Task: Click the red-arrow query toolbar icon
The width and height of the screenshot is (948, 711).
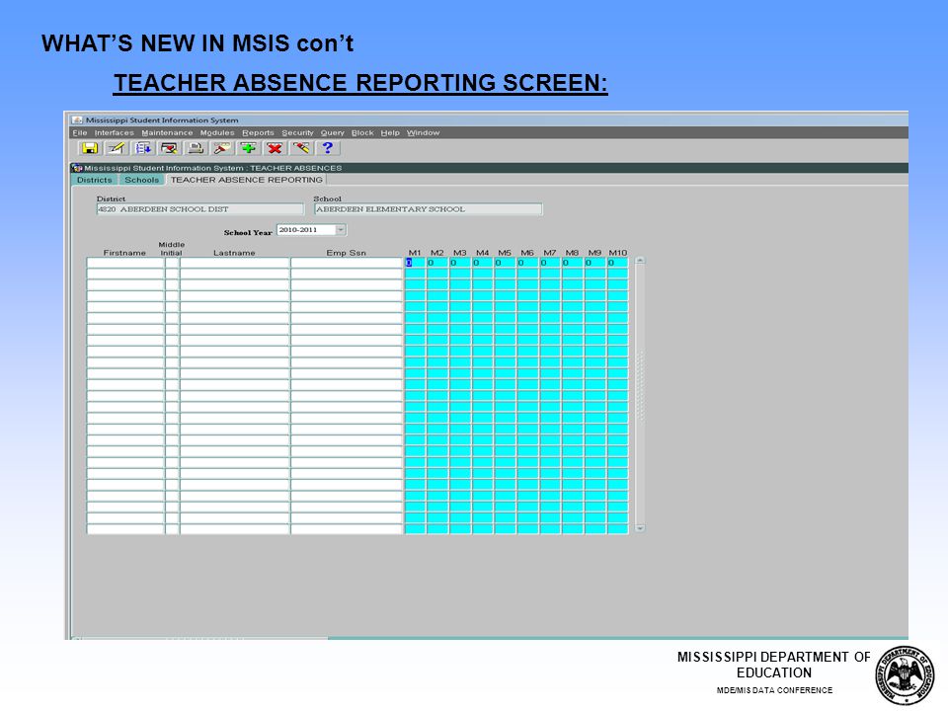Action: (169, 148)
